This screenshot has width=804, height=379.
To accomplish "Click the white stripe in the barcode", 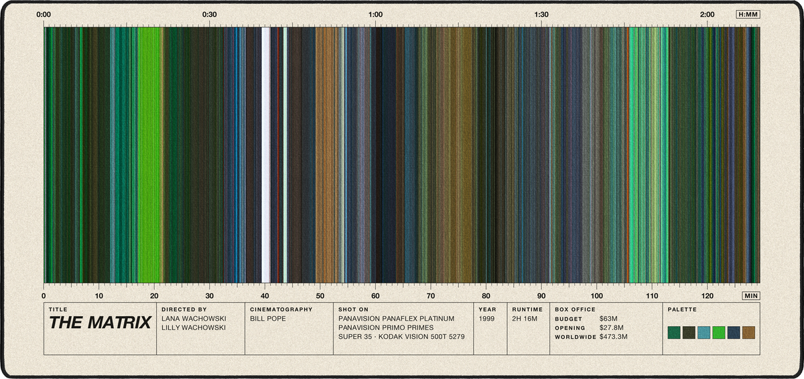I will pyautogui.click(x=266, y=155).
